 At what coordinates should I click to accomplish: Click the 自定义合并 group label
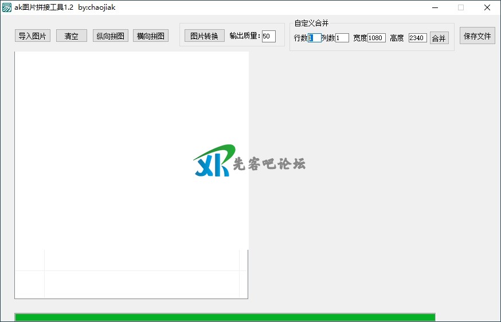(x=311, y=23)
